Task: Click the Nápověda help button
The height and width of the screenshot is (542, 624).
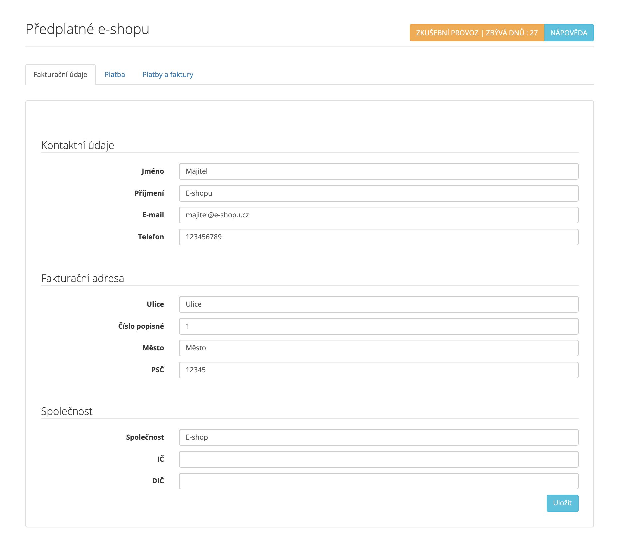Action: [x=568, y=33]
